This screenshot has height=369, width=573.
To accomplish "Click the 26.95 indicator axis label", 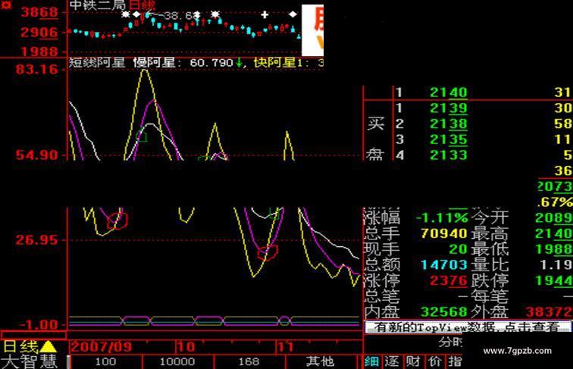I will point(37,240).
